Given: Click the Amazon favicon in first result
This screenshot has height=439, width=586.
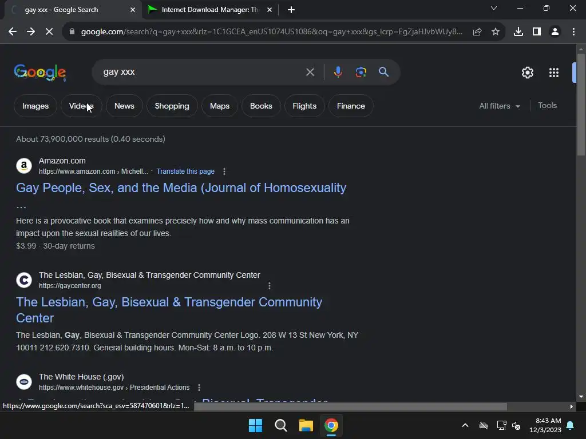Looking at the screenshot, I should (24, 166).
